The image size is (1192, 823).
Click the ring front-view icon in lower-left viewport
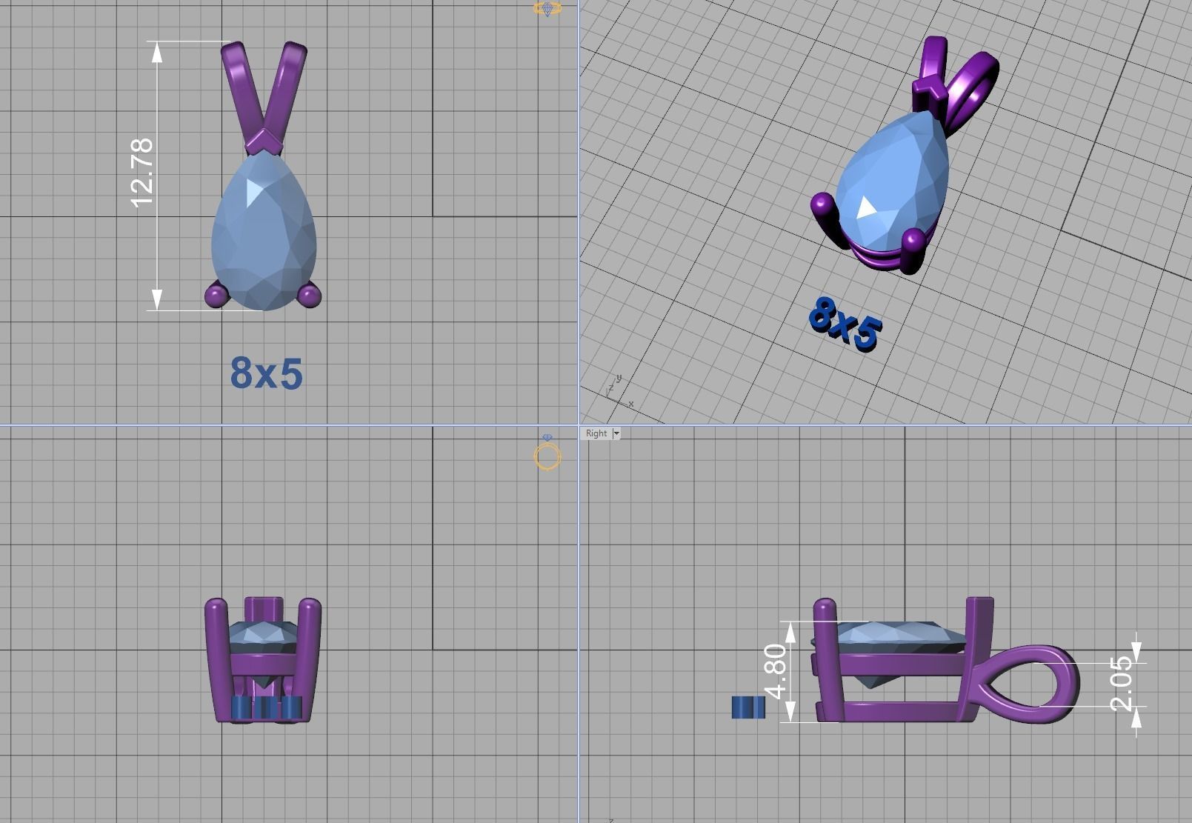pos(547,453)
